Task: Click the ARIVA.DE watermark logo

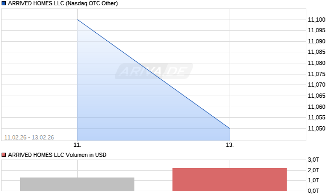Action: (154, 71)
